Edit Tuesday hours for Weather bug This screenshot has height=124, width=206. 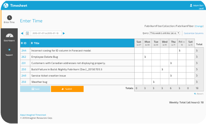156,82
